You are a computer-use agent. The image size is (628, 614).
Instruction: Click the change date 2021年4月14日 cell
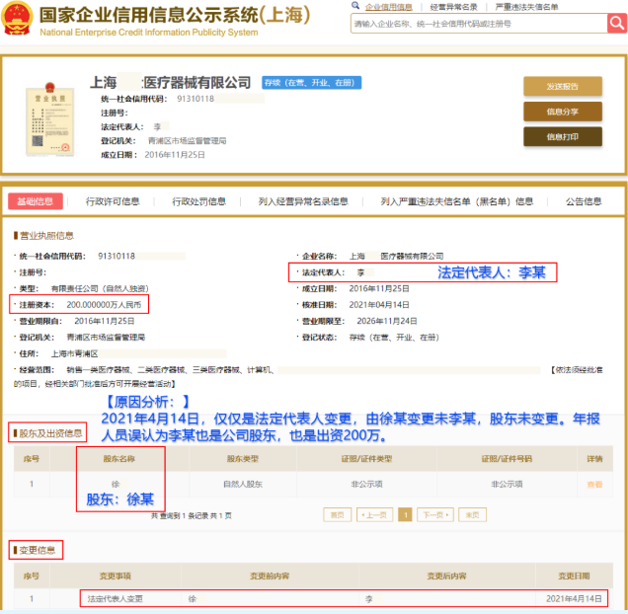[574, 599]
